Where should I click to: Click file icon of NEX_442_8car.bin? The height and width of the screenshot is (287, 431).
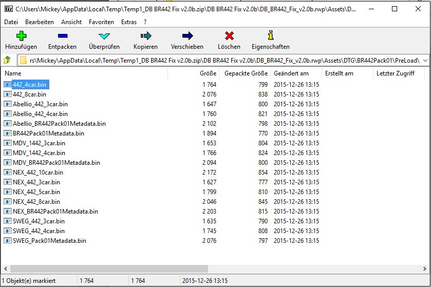coord(8,202)
